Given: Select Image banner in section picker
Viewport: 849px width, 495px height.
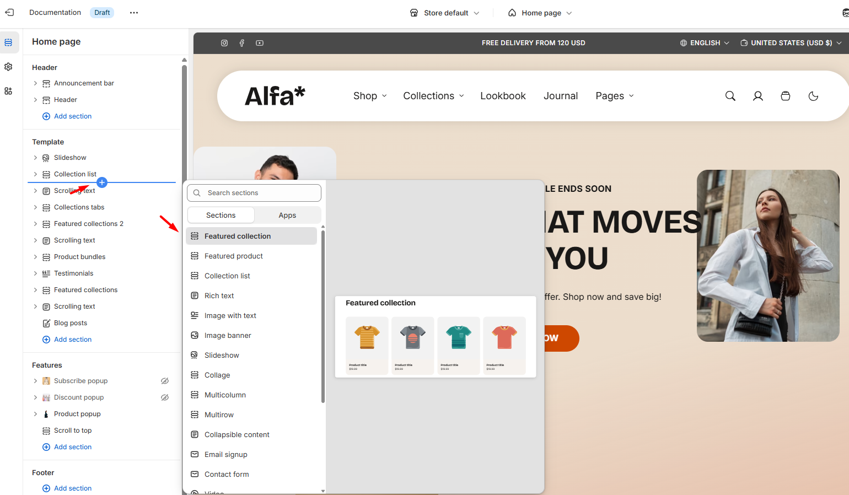Looking at the screenshot, I should point(251,335).
